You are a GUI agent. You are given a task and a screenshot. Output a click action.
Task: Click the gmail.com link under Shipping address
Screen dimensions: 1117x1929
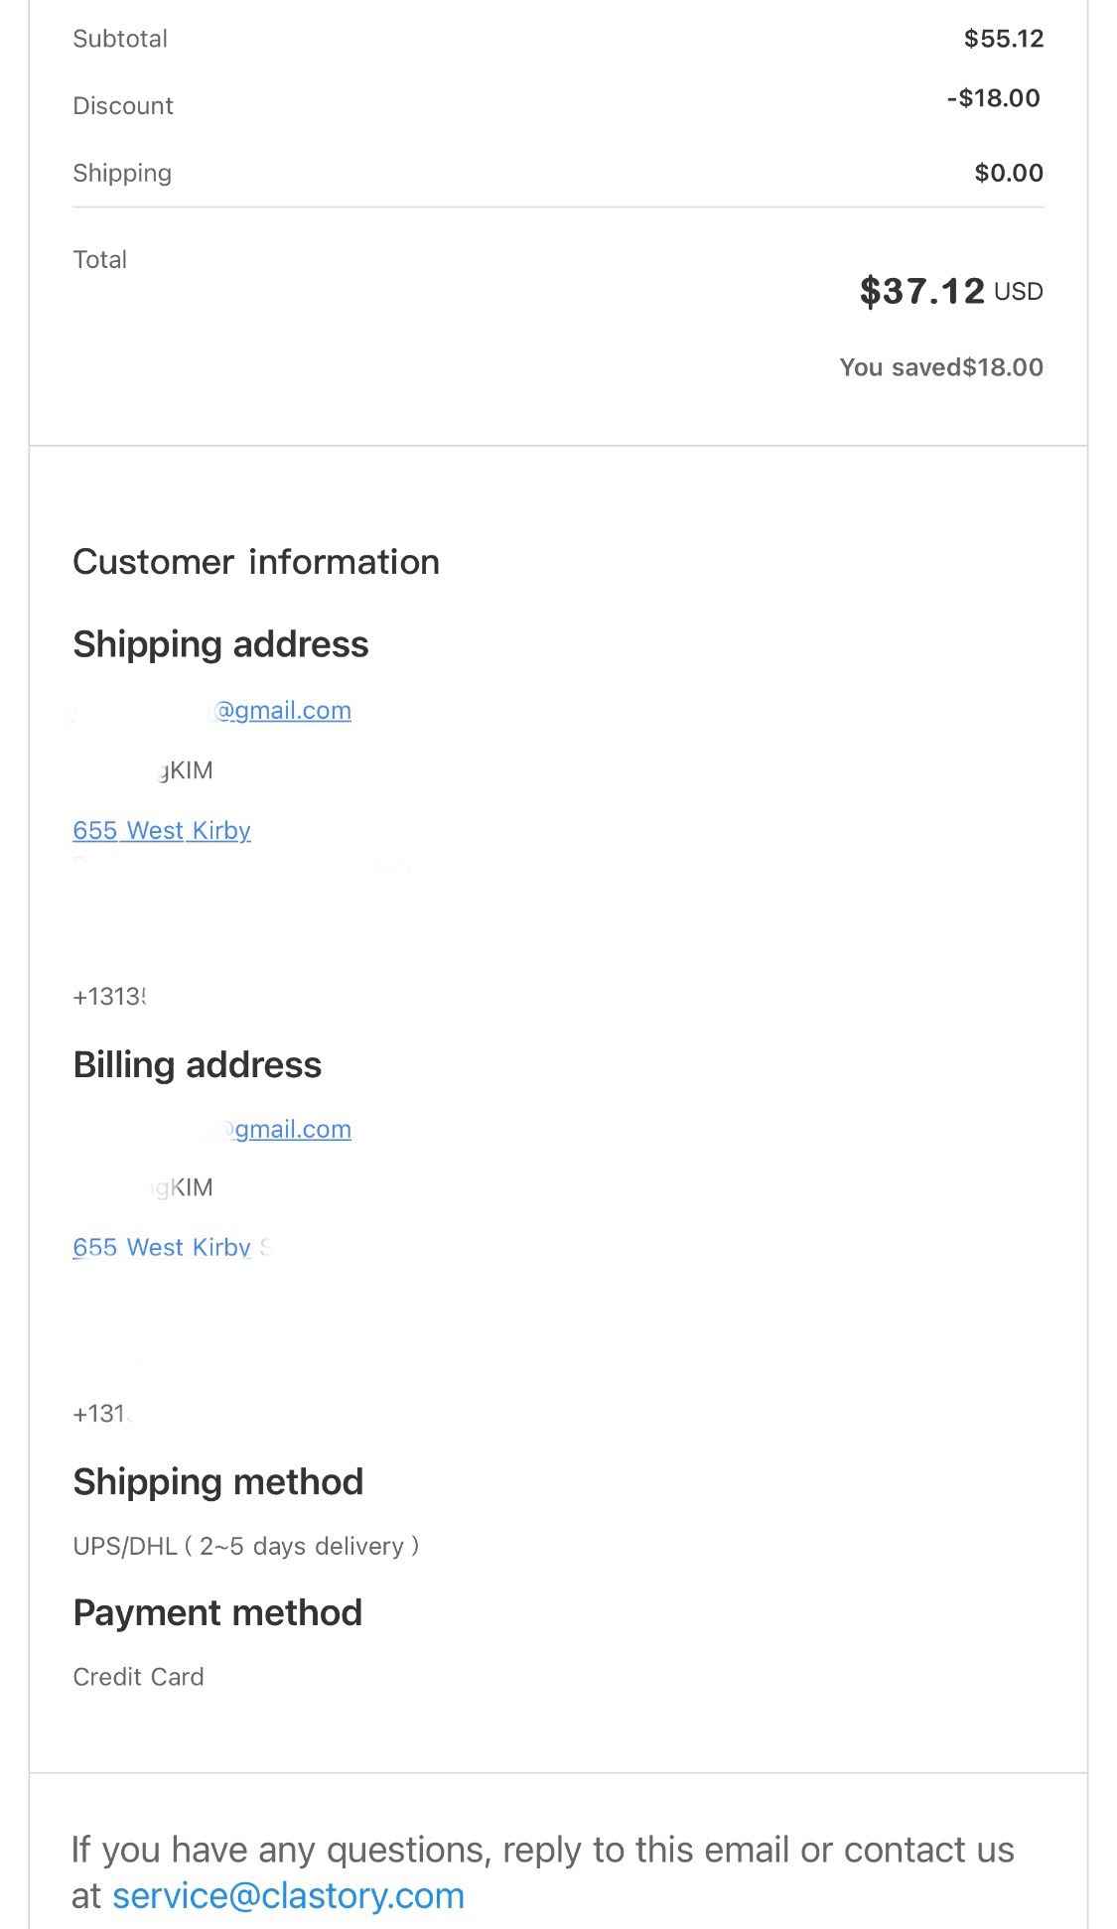(x=283, y=711)
